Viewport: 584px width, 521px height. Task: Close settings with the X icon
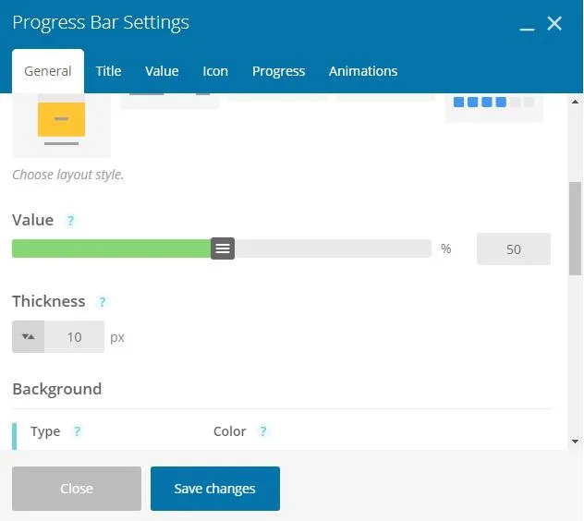tap(554, 23)
